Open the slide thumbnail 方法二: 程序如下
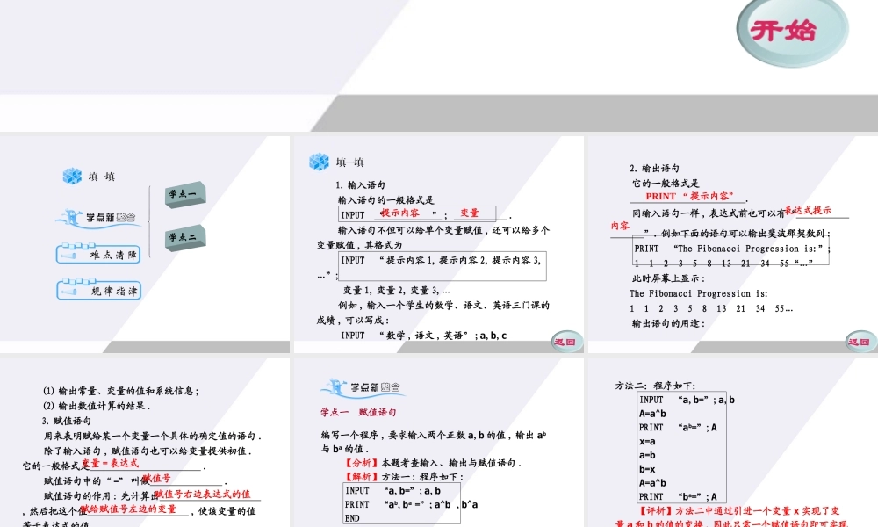The image size is (878, 527). coord(733,443)
